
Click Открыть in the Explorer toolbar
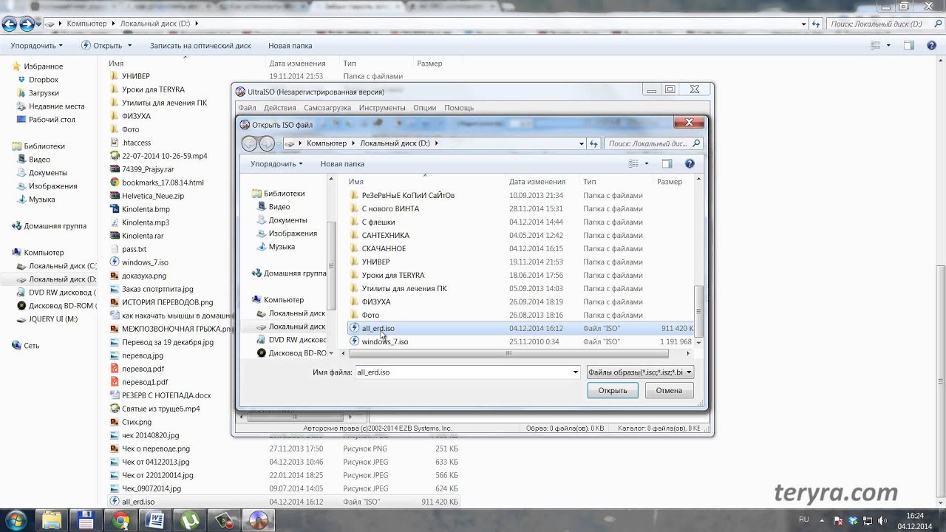point(102,45)
